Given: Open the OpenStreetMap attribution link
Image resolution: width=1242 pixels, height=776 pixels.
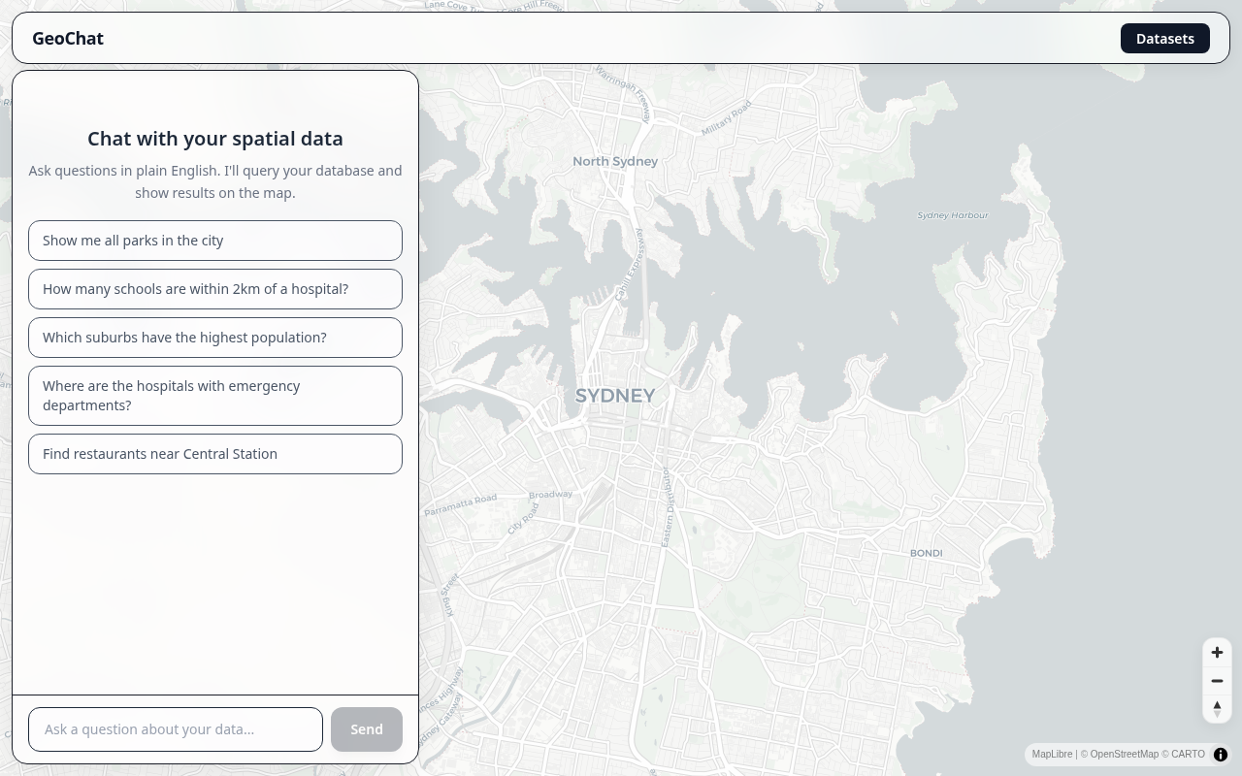Looking at the screenshot, I should (x=1126, y=754).
